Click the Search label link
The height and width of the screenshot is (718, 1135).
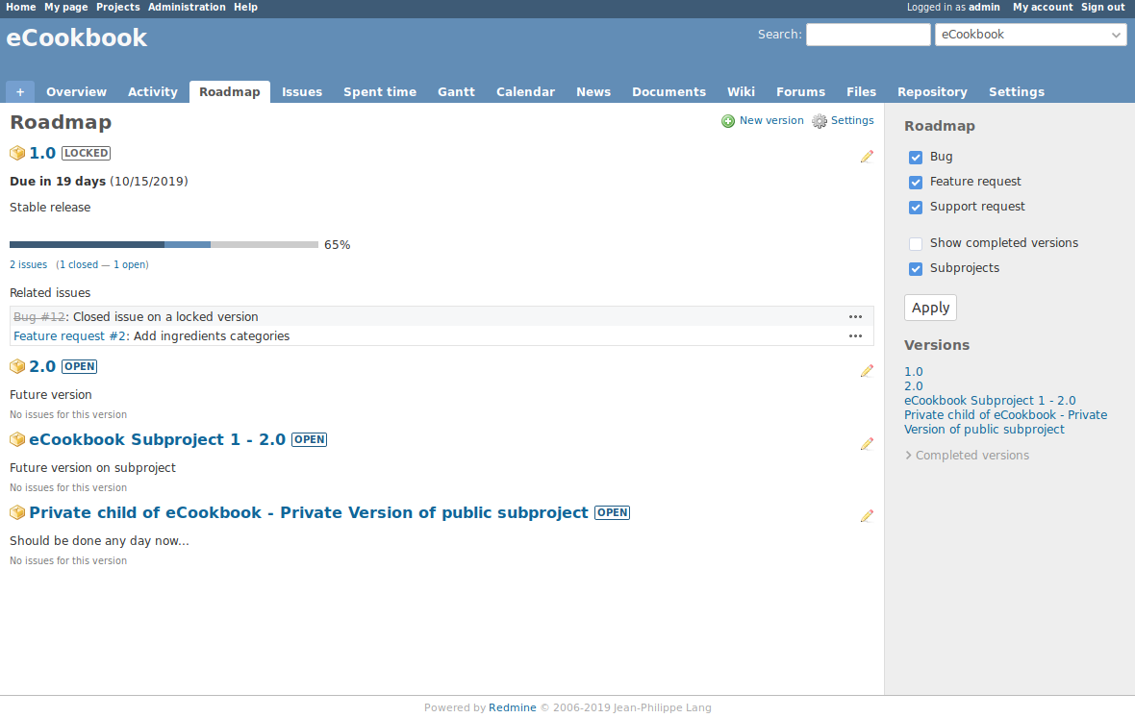[x=779, y=35]
